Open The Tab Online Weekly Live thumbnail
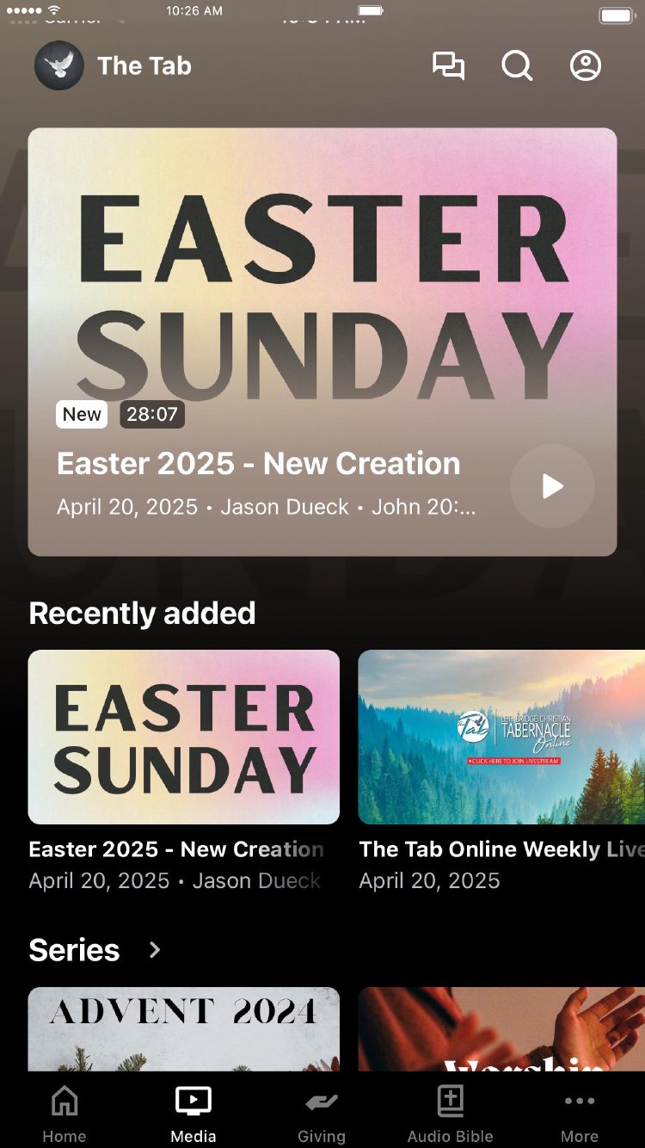Image resolution: width=645 pixels, height=1148 pixels. tap(501, 737)
